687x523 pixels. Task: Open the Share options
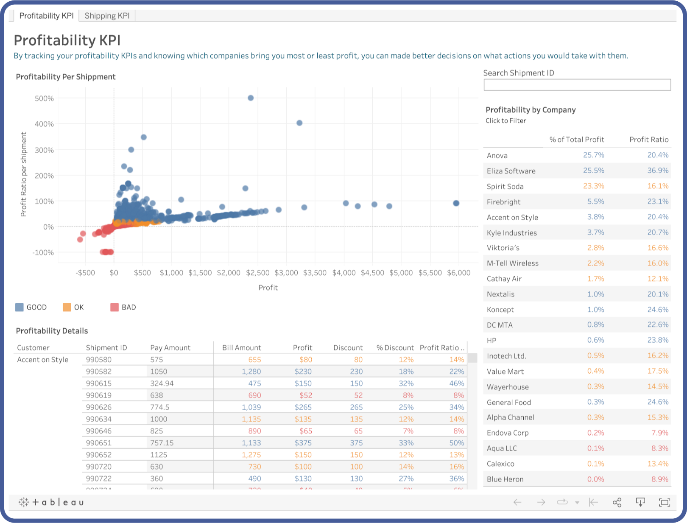coord(616,502)
